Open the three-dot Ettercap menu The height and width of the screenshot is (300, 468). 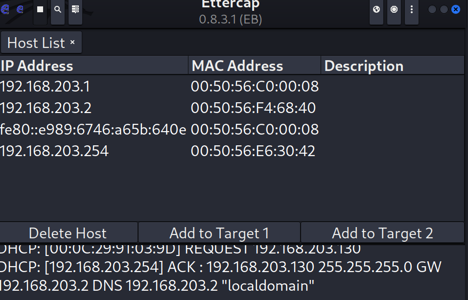click(412, 10)
